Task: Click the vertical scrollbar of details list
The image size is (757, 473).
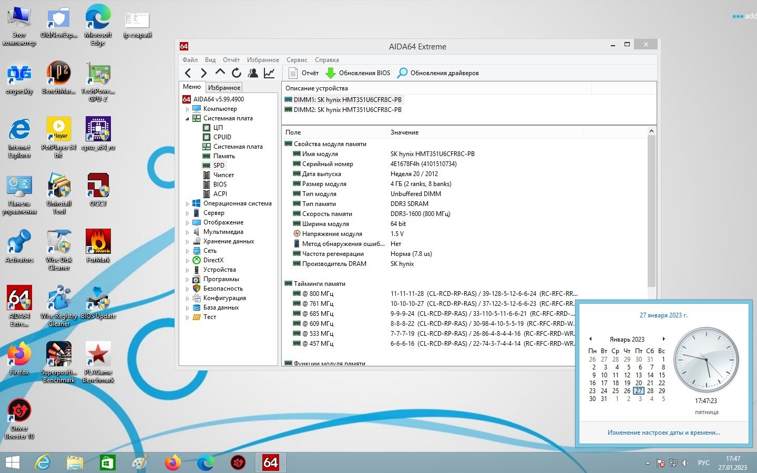Action: [652, 210]
